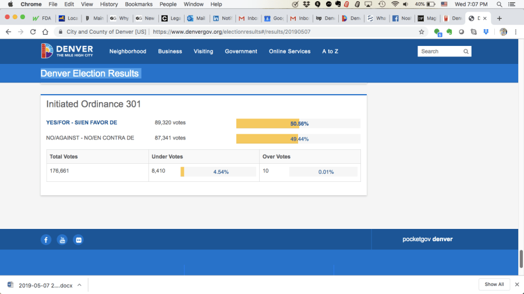
Task: Open the browser home page
Action: click(x=45, y=32)
